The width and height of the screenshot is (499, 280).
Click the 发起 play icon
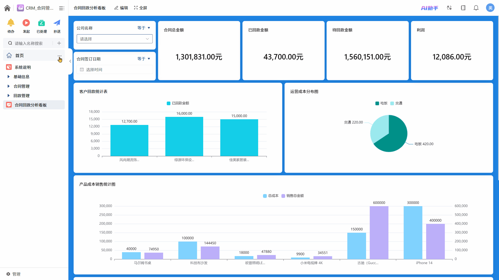(x=26, y=23)
